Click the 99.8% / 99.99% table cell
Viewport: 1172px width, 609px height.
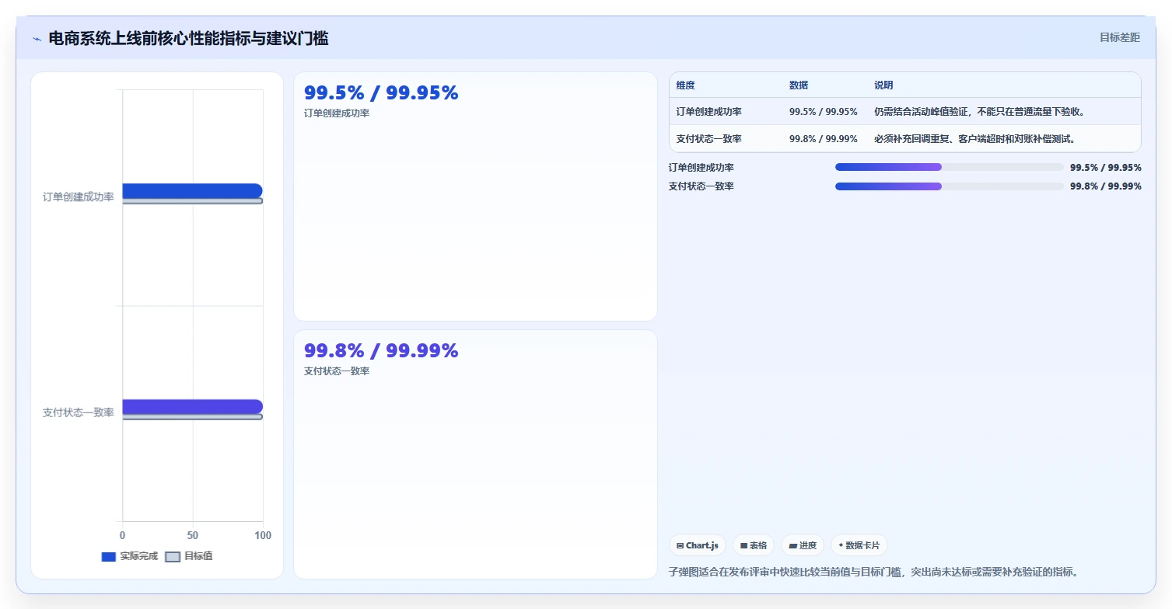point(824,139)
